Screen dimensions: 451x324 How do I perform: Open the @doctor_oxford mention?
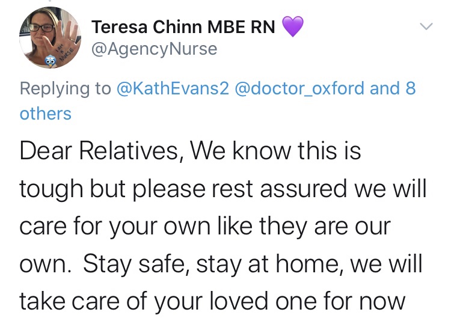(300, 88)
